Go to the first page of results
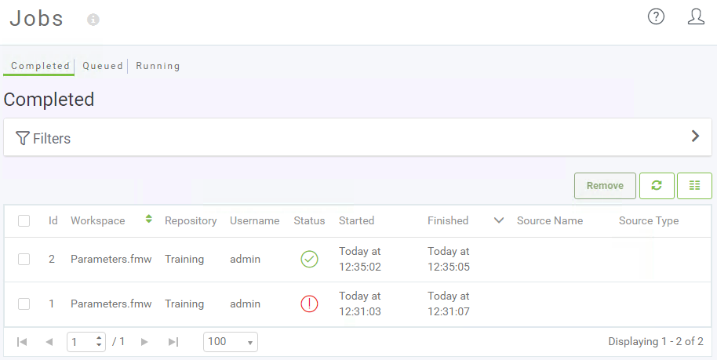Viewport: 717px width, 360px height. [x=21, y=342]
